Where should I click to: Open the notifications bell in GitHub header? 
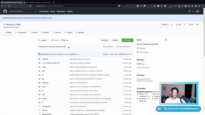(x=189, y=11)
